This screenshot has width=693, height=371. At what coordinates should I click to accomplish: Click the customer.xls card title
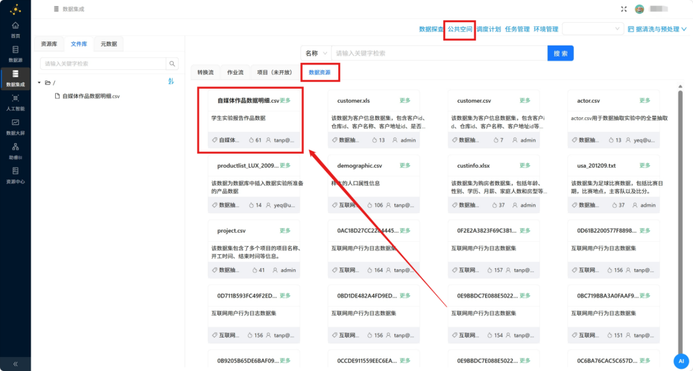pos(354,101)
